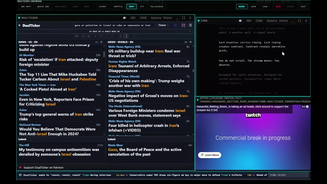Click SRC in the DualTicker panel header
The width and height of the screenshot is (327, 184).
pos(133,18)
